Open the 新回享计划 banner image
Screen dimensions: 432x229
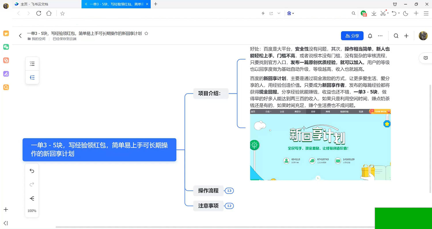(x=320, y=145)
